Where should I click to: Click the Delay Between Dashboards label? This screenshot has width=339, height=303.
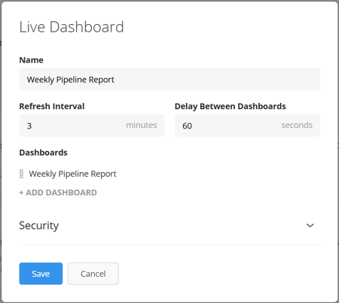pyautogui.click(x=231, y=106)
